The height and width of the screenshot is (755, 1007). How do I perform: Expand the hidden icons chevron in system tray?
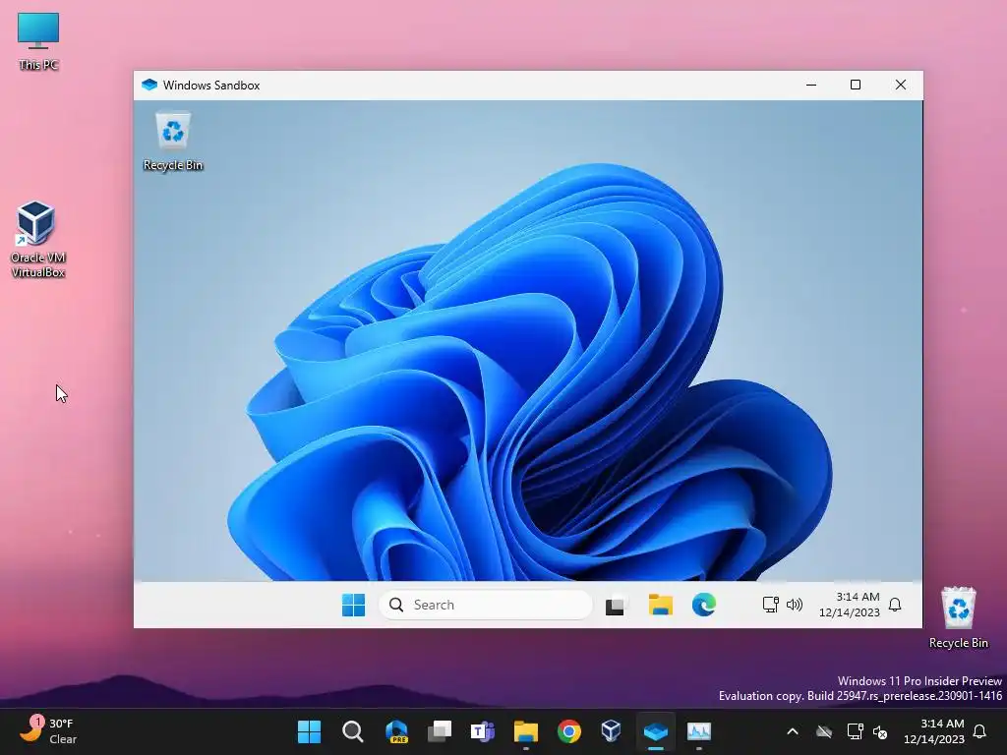point(793,731)
